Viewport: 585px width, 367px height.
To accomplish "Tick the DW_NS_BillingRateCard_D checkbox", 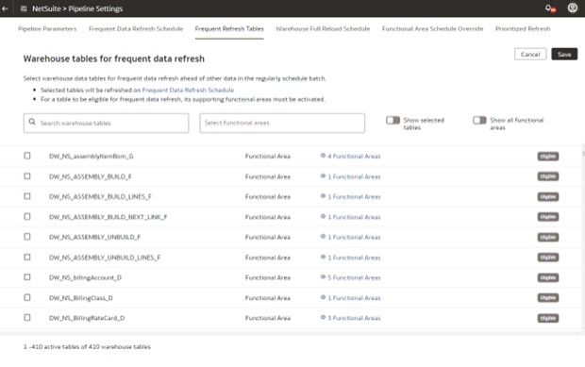I will click(27, 317).
